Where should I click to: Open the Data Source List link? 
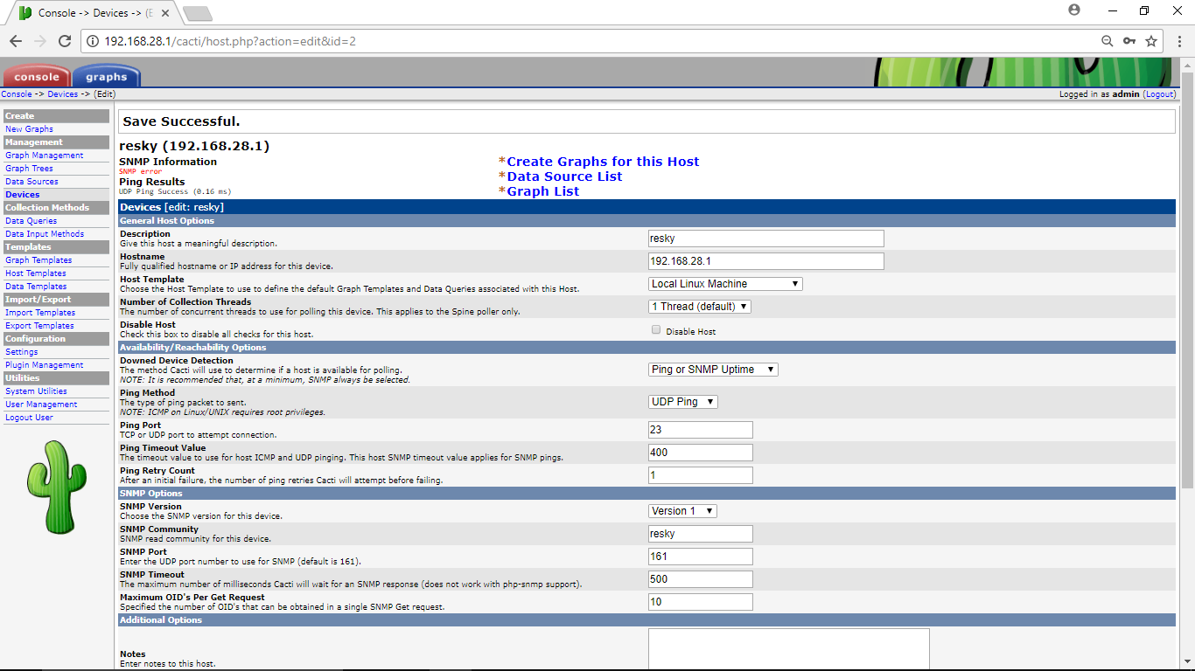click(564, 176)
